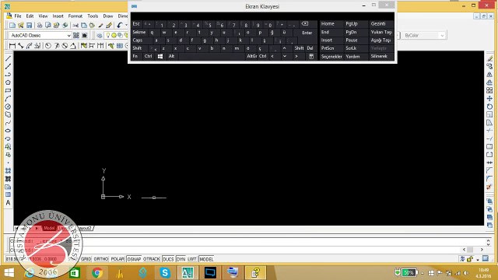Select the Explode modify tool
Image resolution: width=498 pixels, height=280 pixels.
click(489, 187)
